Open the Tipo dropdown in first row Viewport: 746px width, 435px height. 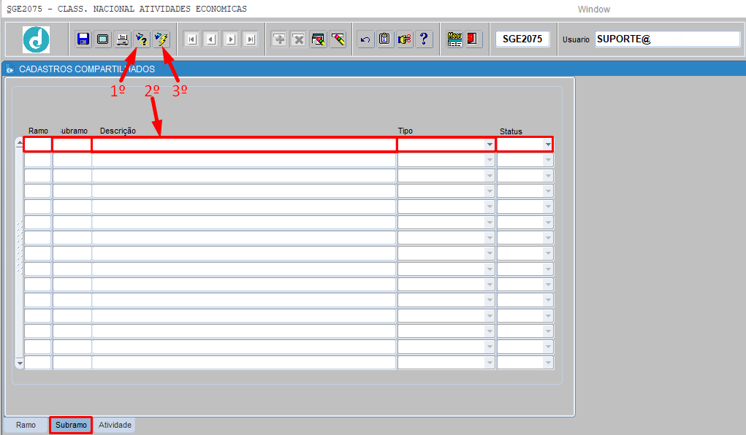(x=490, y=145)
